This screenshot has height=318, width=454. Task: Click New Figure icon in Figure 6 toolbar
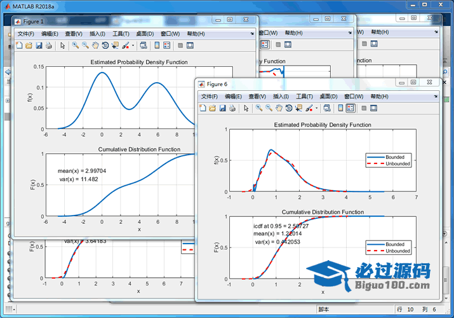pos(203,108)
